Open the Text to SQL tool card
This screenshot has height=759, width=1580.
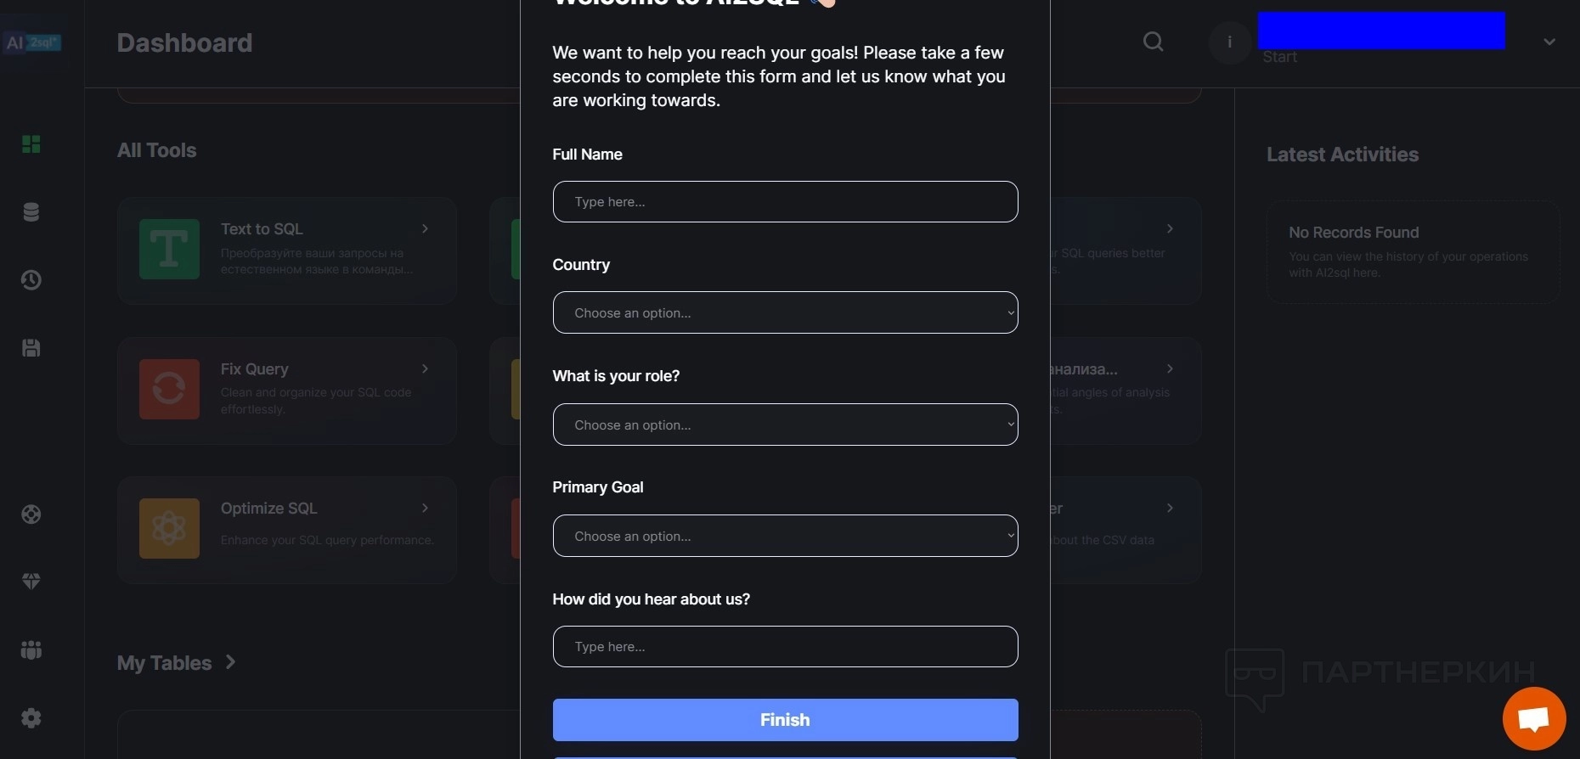[x=287, y=250]
